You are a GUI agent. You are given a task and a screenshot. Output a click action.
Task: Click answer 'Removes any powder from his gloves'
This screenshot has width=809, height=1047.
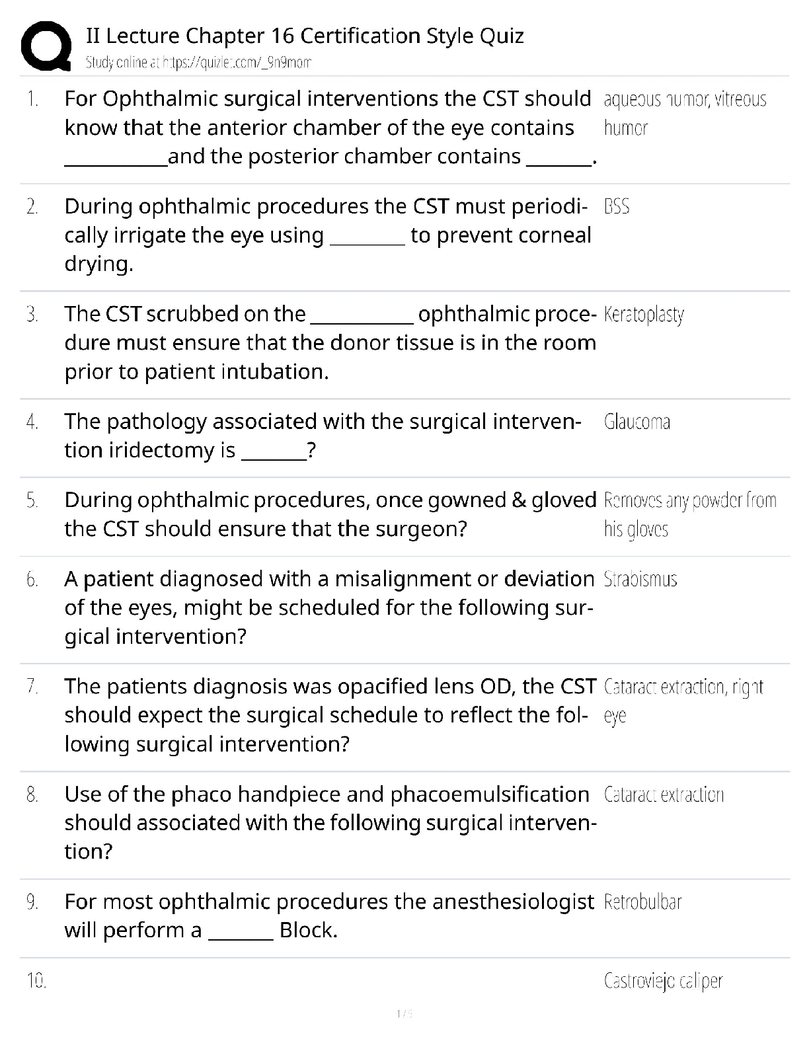[x=689, y=514]
